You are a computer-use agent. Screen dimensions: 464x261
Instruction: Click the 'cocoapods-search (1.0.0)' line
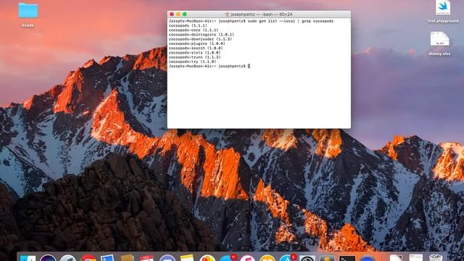[196, 48]
